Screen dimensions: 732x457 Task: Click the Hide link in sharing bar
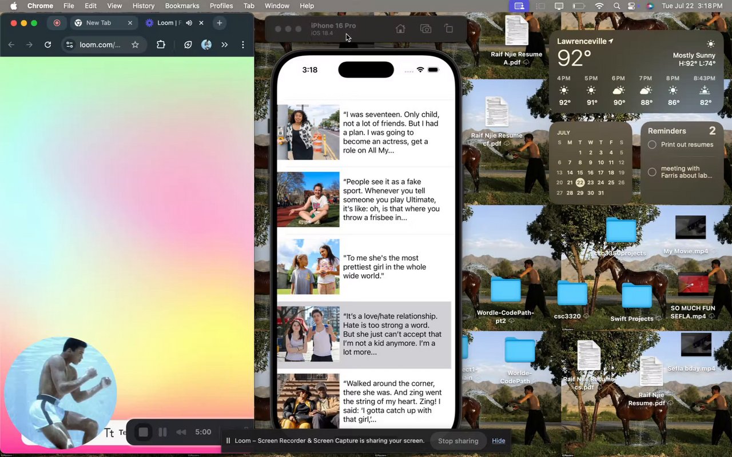(x=499, y=441)
